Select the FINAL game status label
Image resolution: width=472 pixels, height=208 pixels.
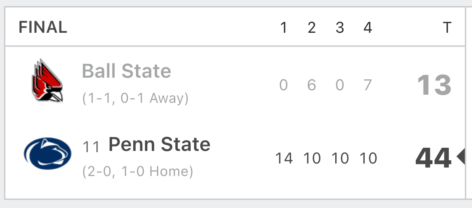[43, 28]
